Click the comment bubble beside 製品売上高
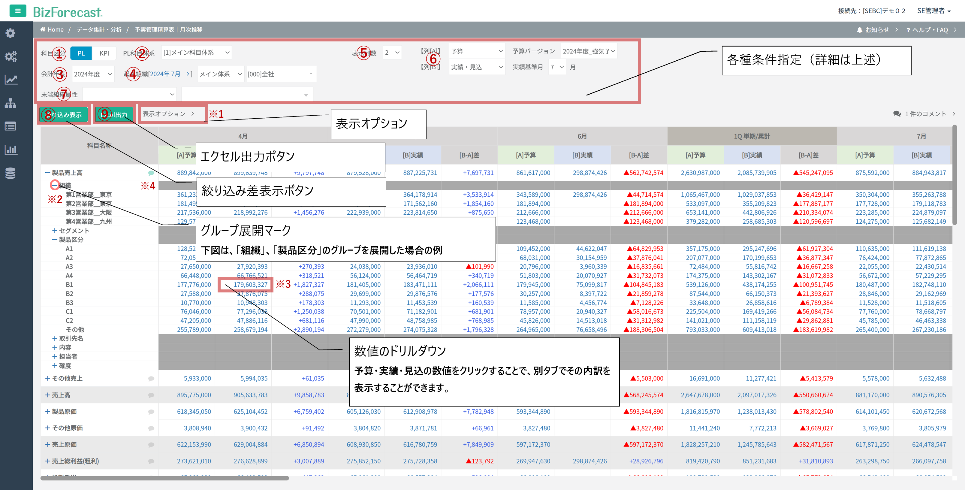The image size is (965, 490). 151,173
